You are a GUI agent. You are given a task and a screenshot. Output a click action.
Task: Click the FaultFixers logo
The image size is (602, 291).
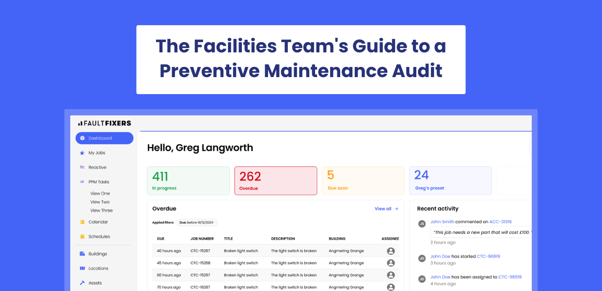coord(103,123)
